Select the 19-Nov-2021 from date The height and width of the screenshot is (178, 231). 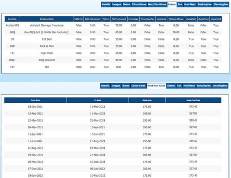(35, 155)
